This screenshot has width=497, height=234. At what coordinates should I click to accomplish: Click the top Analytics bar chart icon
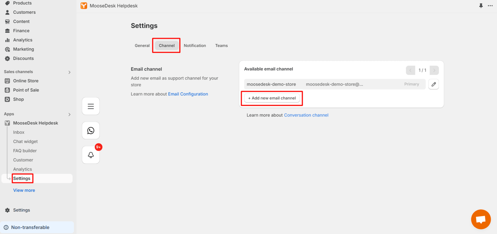click(7, 40)
